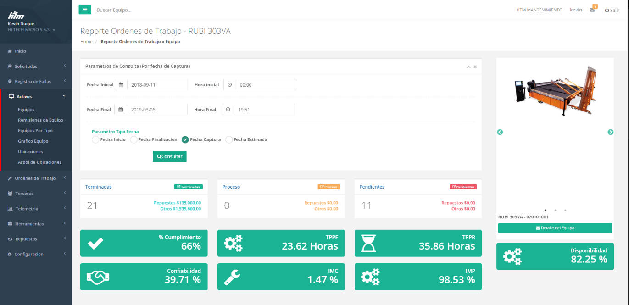Click the handshake icon on Confiabilidad card
629x305 pixels.
(98, 277)
